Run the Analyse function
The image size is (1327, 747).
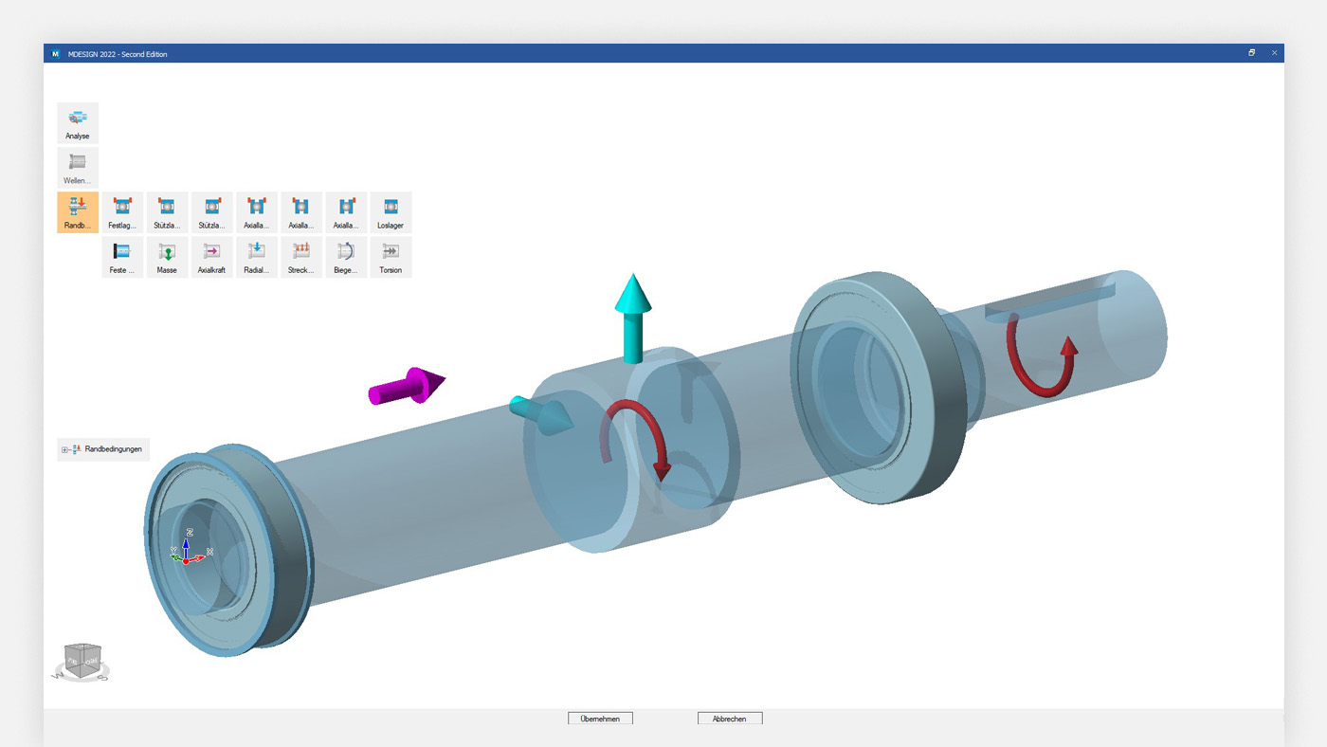(77, 121)
